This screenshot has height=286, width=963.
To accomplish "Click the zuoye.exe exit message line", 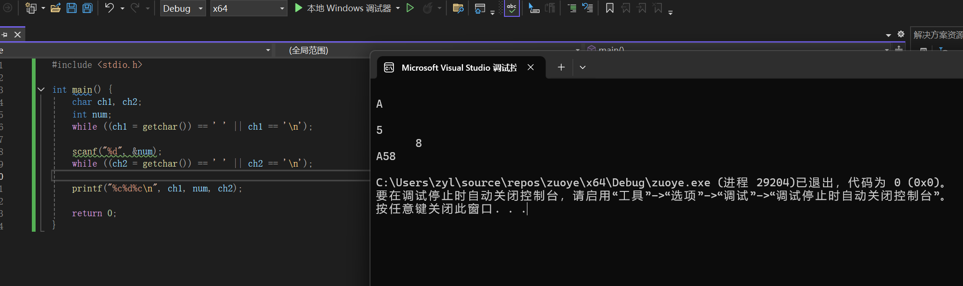I will coord(661,183).
